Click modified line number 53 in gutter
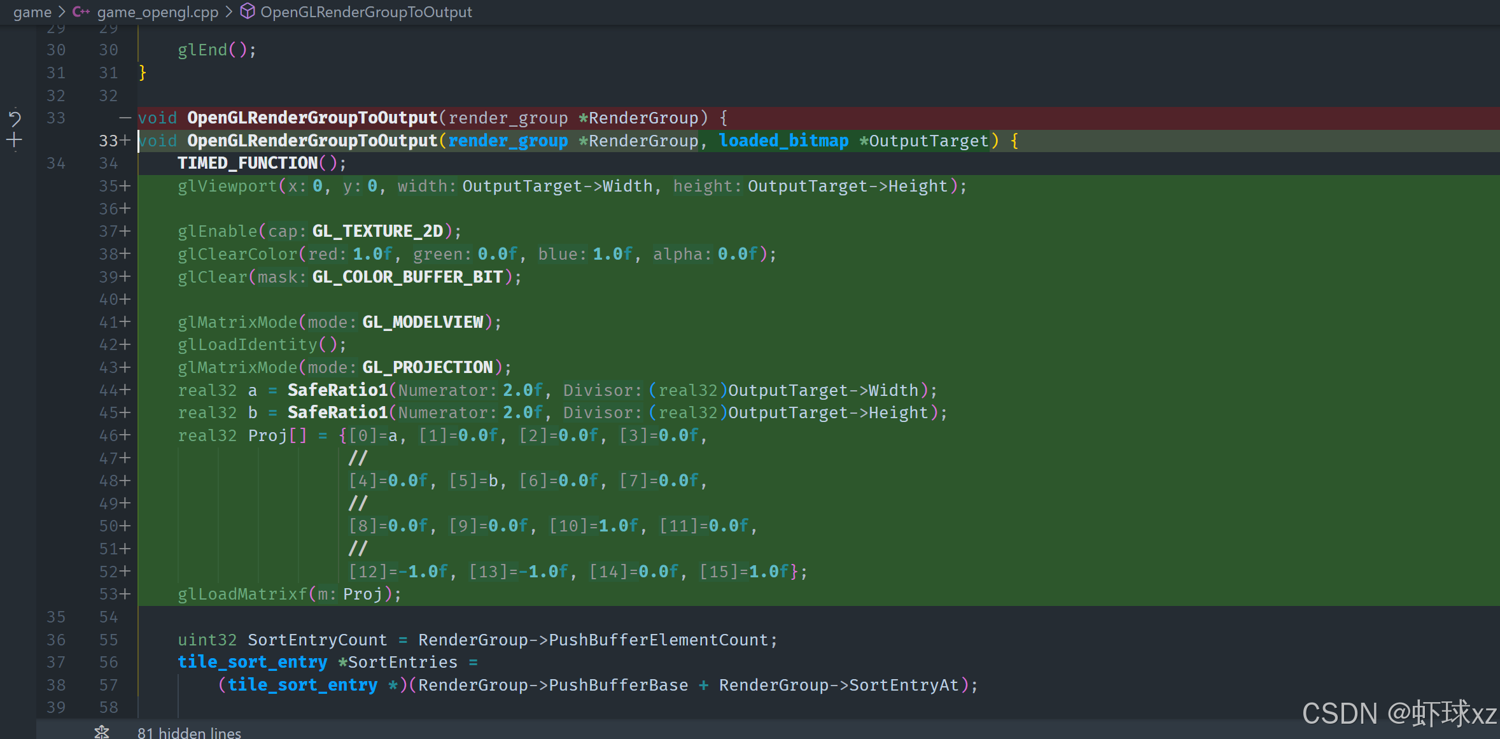1500x739 pixels. click(108, 594)
